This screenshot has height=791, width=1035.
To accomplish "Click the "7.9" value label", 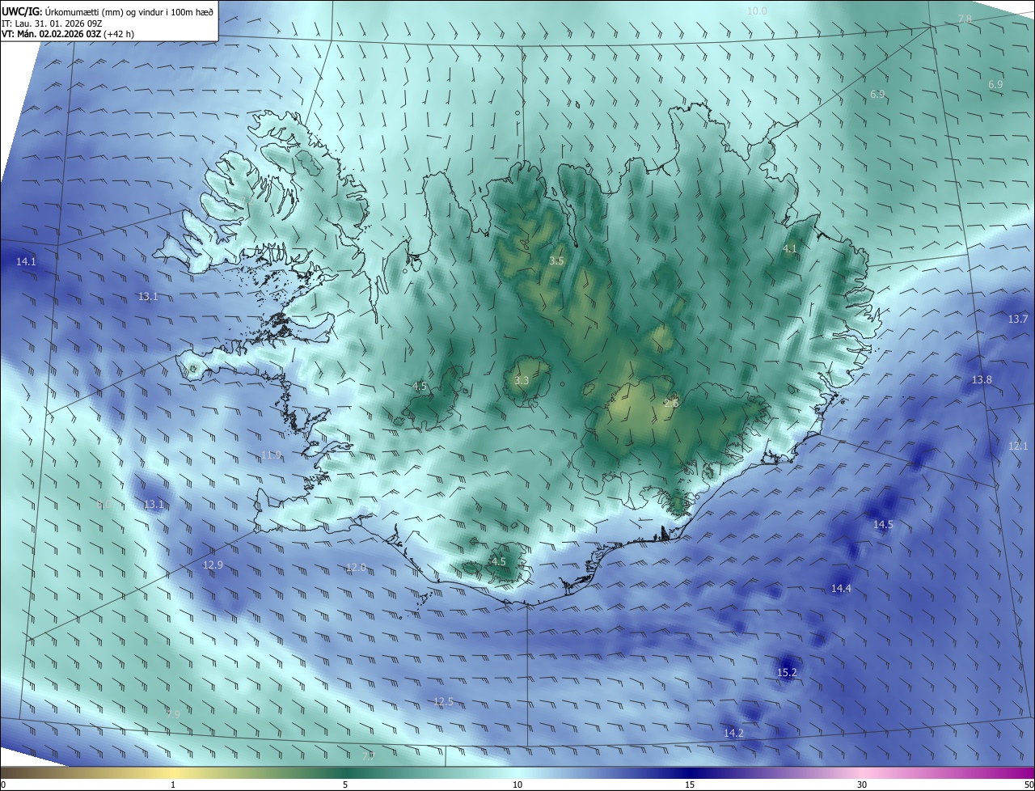I will [x=173, y=715].
